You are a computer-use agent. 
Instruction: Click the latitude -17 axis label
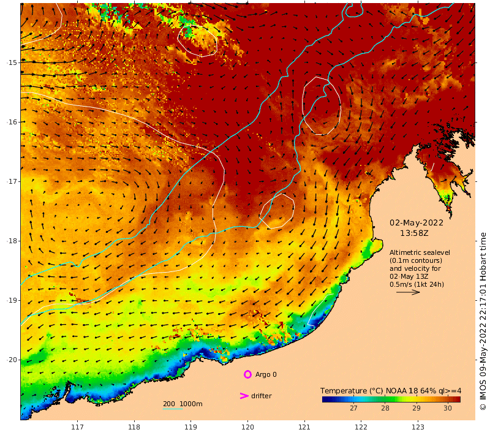click(x=12, y=181)
